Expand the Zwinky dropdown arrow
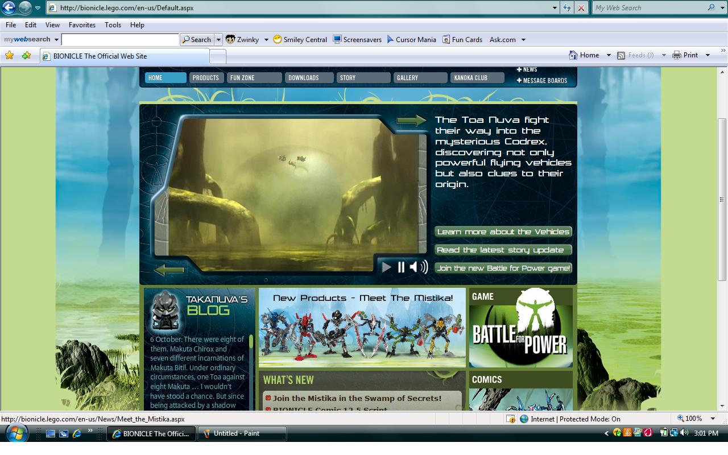Image resolution: width=728 pixels, height=455 pixels. [266, 40]
